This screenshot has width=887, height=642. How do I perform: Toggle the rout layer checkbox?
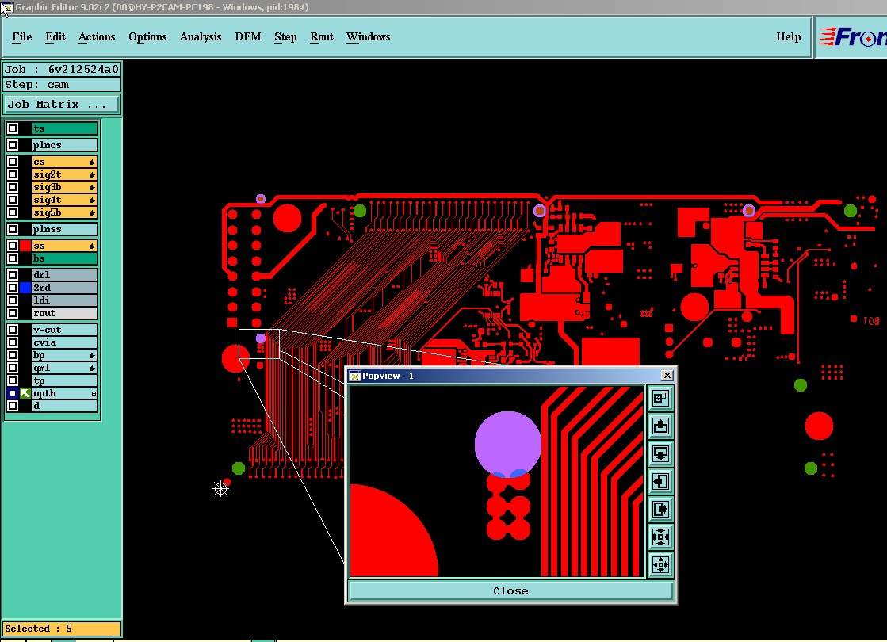(13, 313)
